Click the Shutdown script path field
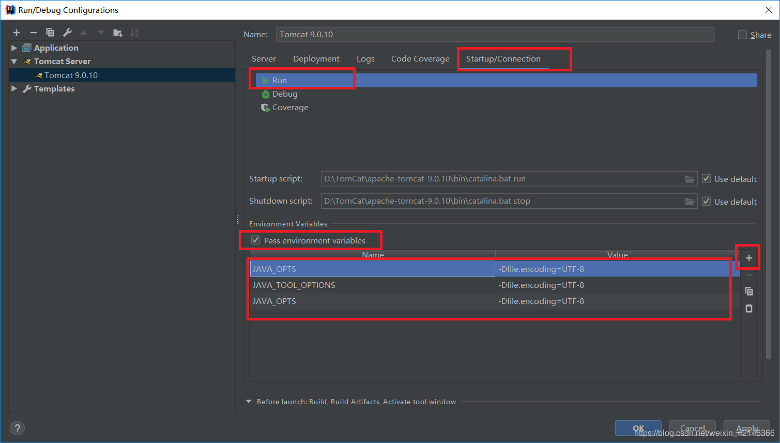 click(x=501, y=201)
